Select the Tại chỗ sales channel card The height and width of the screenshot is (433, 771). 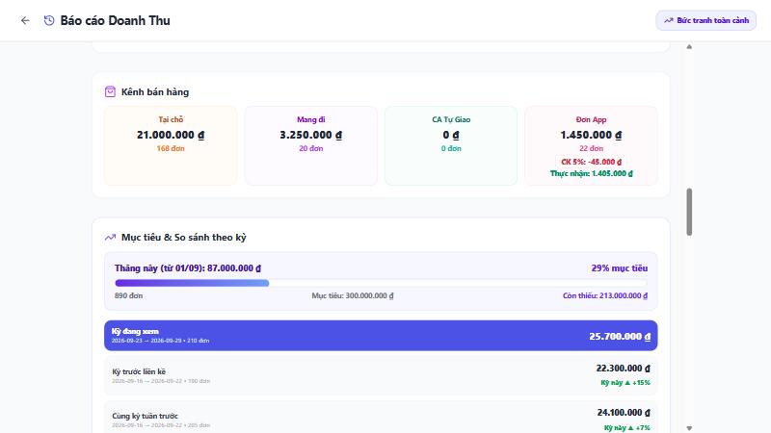click(x=171, y=146)
